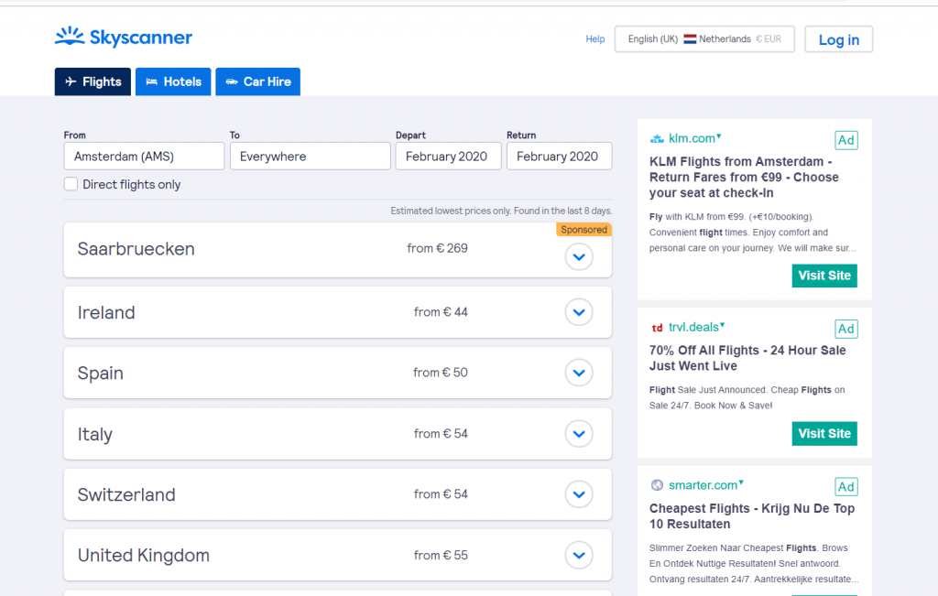Click the smarter.com globe icon
The height and width of the screenshot is (596, 938).
point(657,485)
